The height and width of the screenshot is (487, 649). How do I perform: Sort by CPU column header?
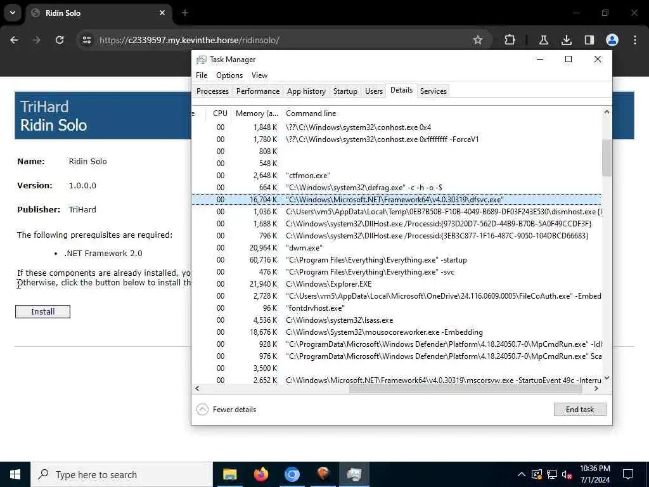pyautogui.click(x=220, y=114)
